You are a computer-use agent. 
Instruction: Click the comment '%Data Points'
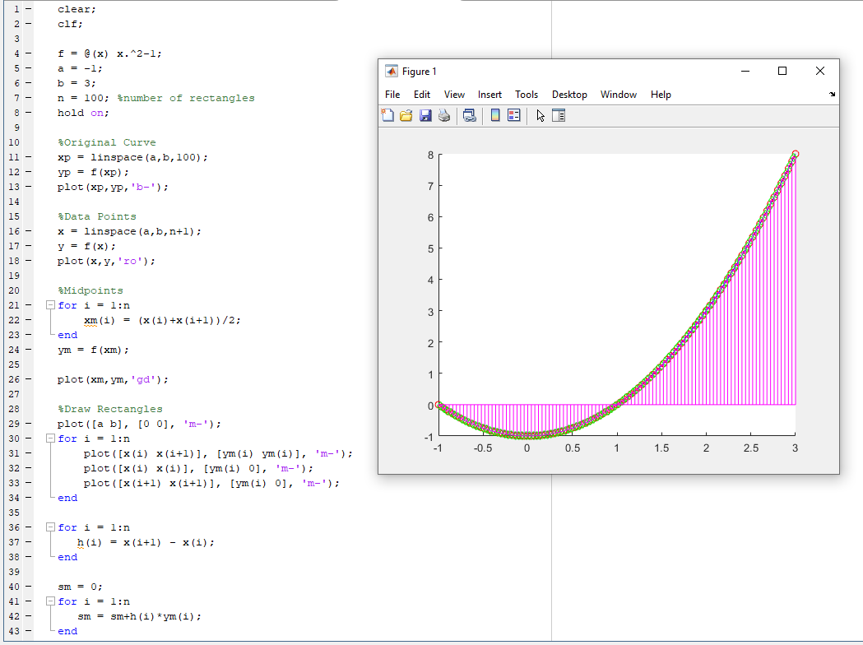[97, 217]
